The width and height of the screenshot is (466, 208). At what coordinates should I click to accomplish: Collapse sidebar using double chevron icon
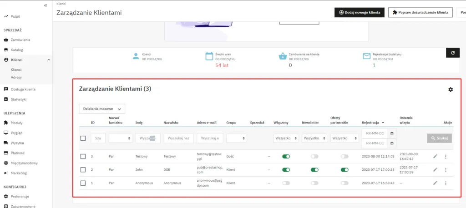click(x=46, y=5)
